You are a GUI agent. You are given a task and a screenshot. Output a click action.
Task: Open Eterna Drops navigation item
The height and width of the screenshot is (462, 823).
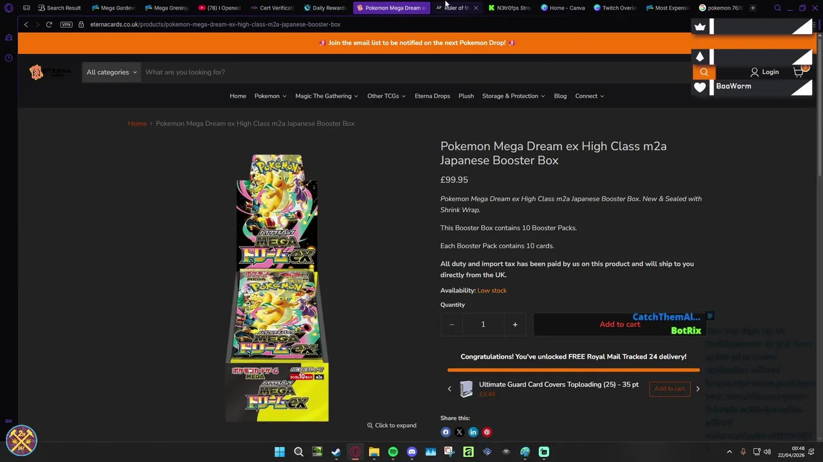tap(432, 96)
